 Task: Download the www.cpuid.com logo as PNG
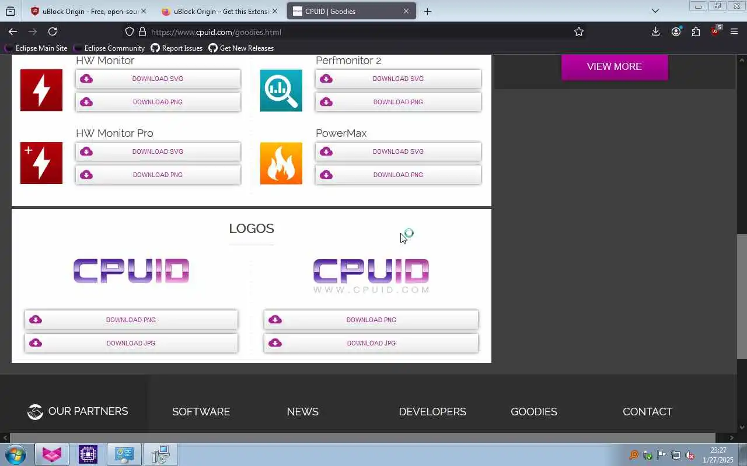click(371, 320)
